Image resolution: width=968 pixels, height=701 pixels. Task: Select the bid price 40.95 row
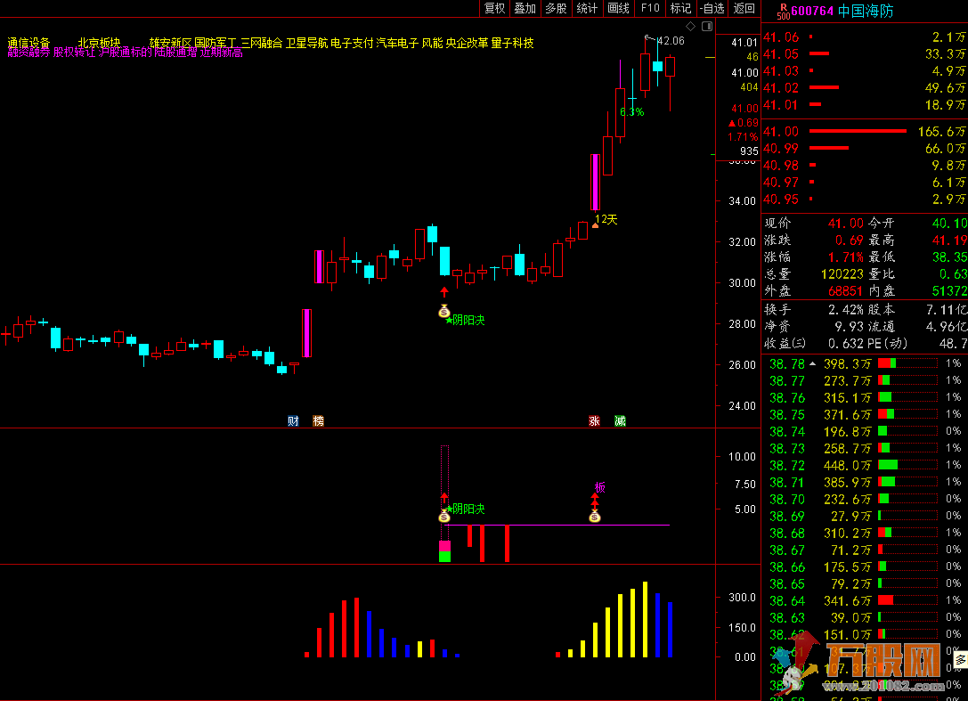click(865, 200)
